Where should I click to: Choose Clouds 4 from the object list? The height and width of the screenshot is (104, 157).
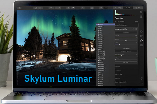[105, 40]
